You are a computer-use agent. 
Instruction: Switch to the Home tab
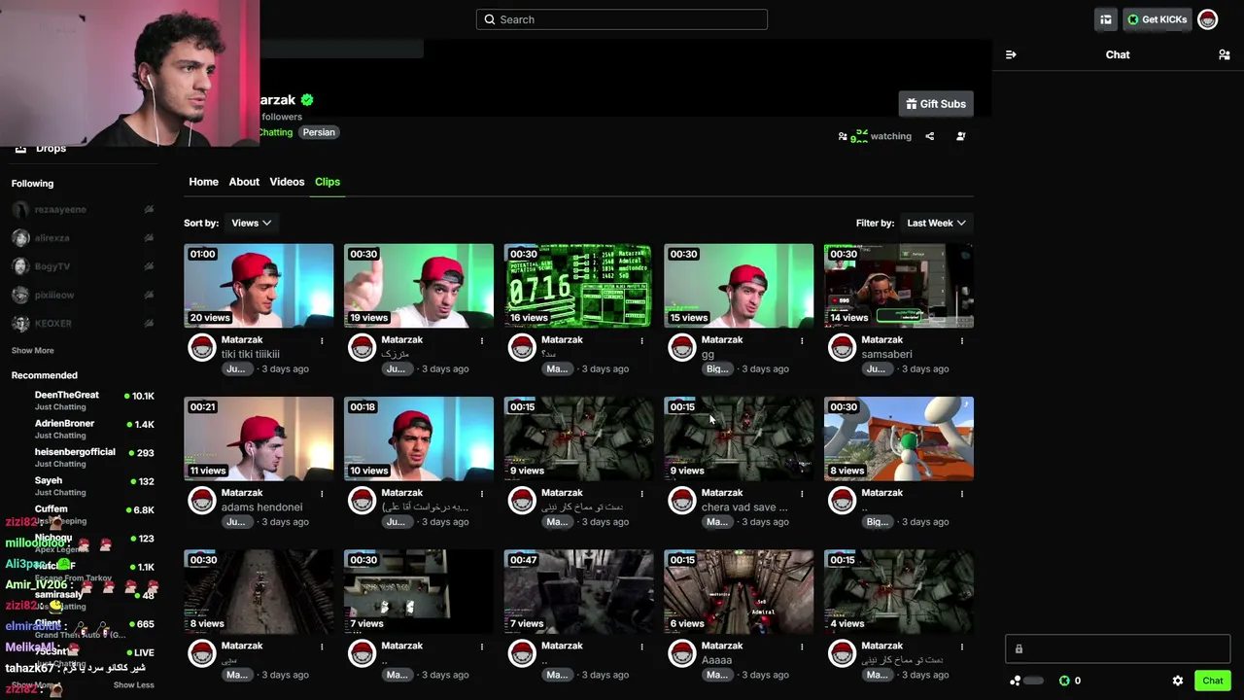(x=203, y=182)
